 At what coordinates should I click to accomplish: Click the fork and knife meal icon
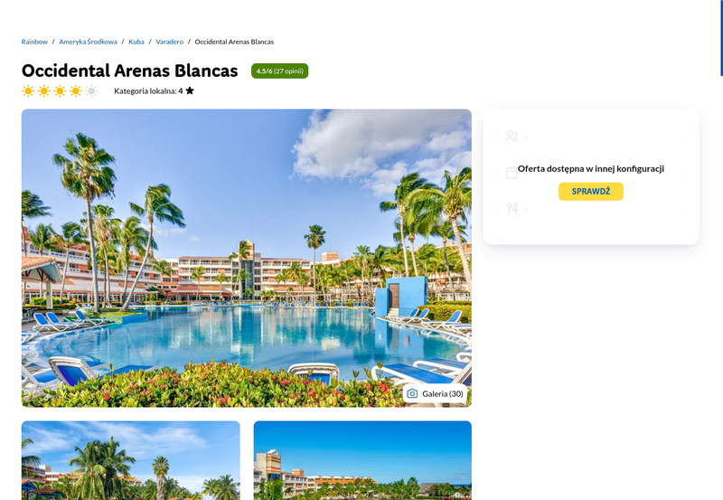coord(512,209)
